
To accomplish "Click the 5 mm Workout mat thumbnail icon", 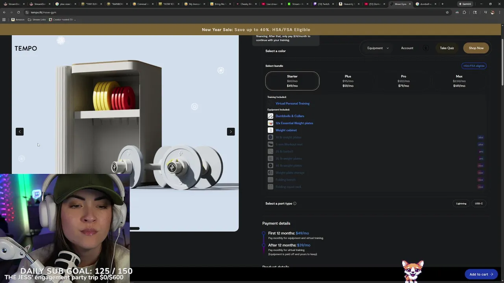I will click(271, 144).
